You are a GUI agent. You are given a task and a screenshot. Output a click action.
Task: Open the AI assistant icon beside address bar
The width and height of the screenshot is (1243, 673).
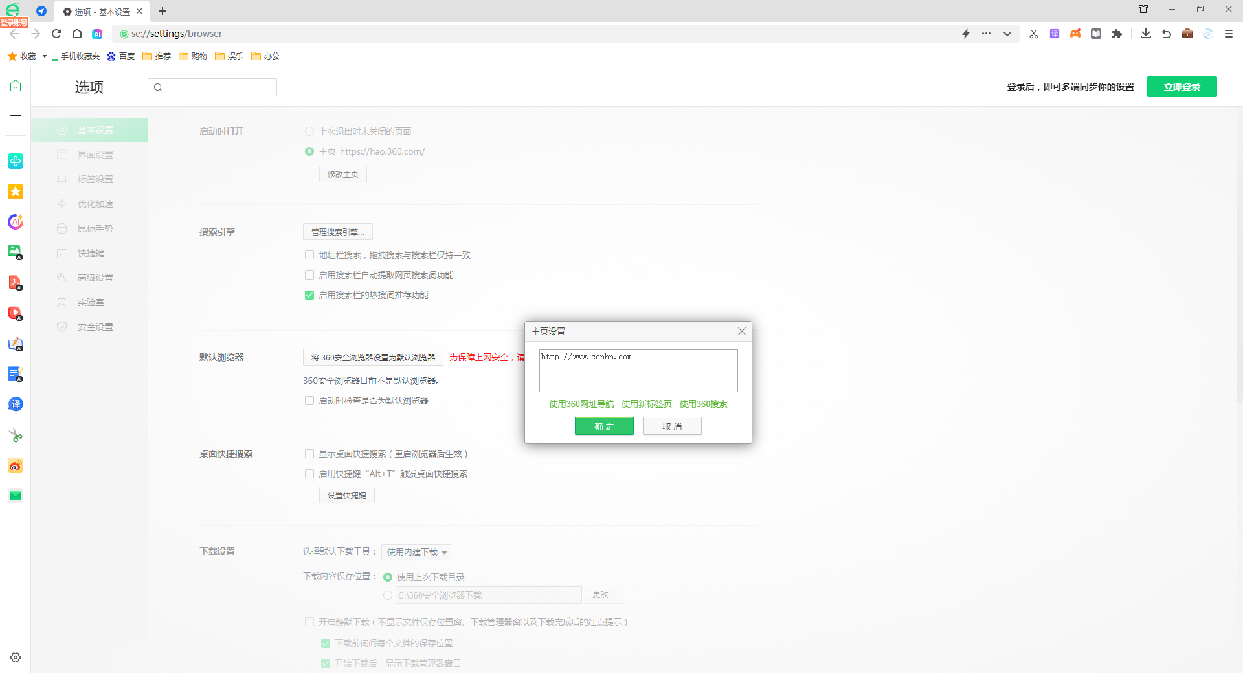tap(97, 34)
